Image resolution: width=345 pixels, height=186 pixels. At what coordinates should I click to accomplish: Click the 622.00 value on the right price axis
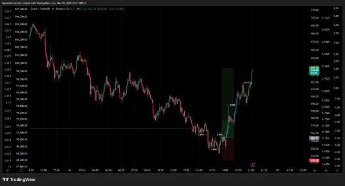click(315, 82)
